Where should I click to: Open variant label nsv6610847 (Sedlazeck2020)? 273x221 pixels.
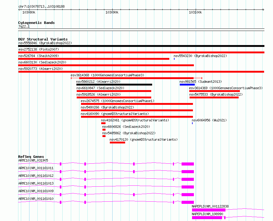click(100, 88)
